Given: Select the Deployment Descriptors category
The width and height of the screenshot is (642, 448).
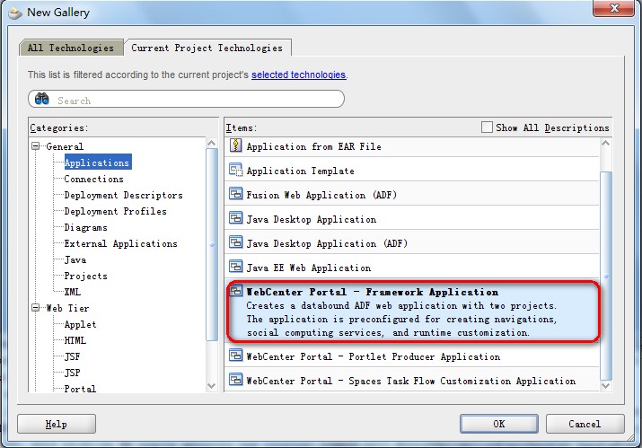Looking at the screenshot, I should 123,195.
